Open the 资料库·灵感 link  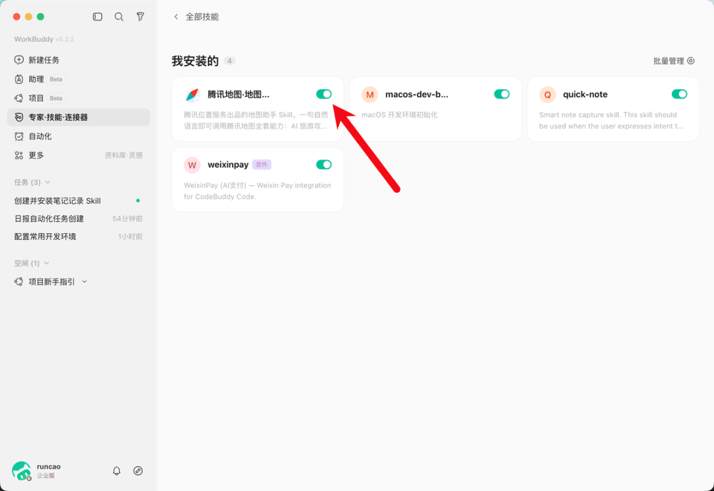(x=124, y=155)
